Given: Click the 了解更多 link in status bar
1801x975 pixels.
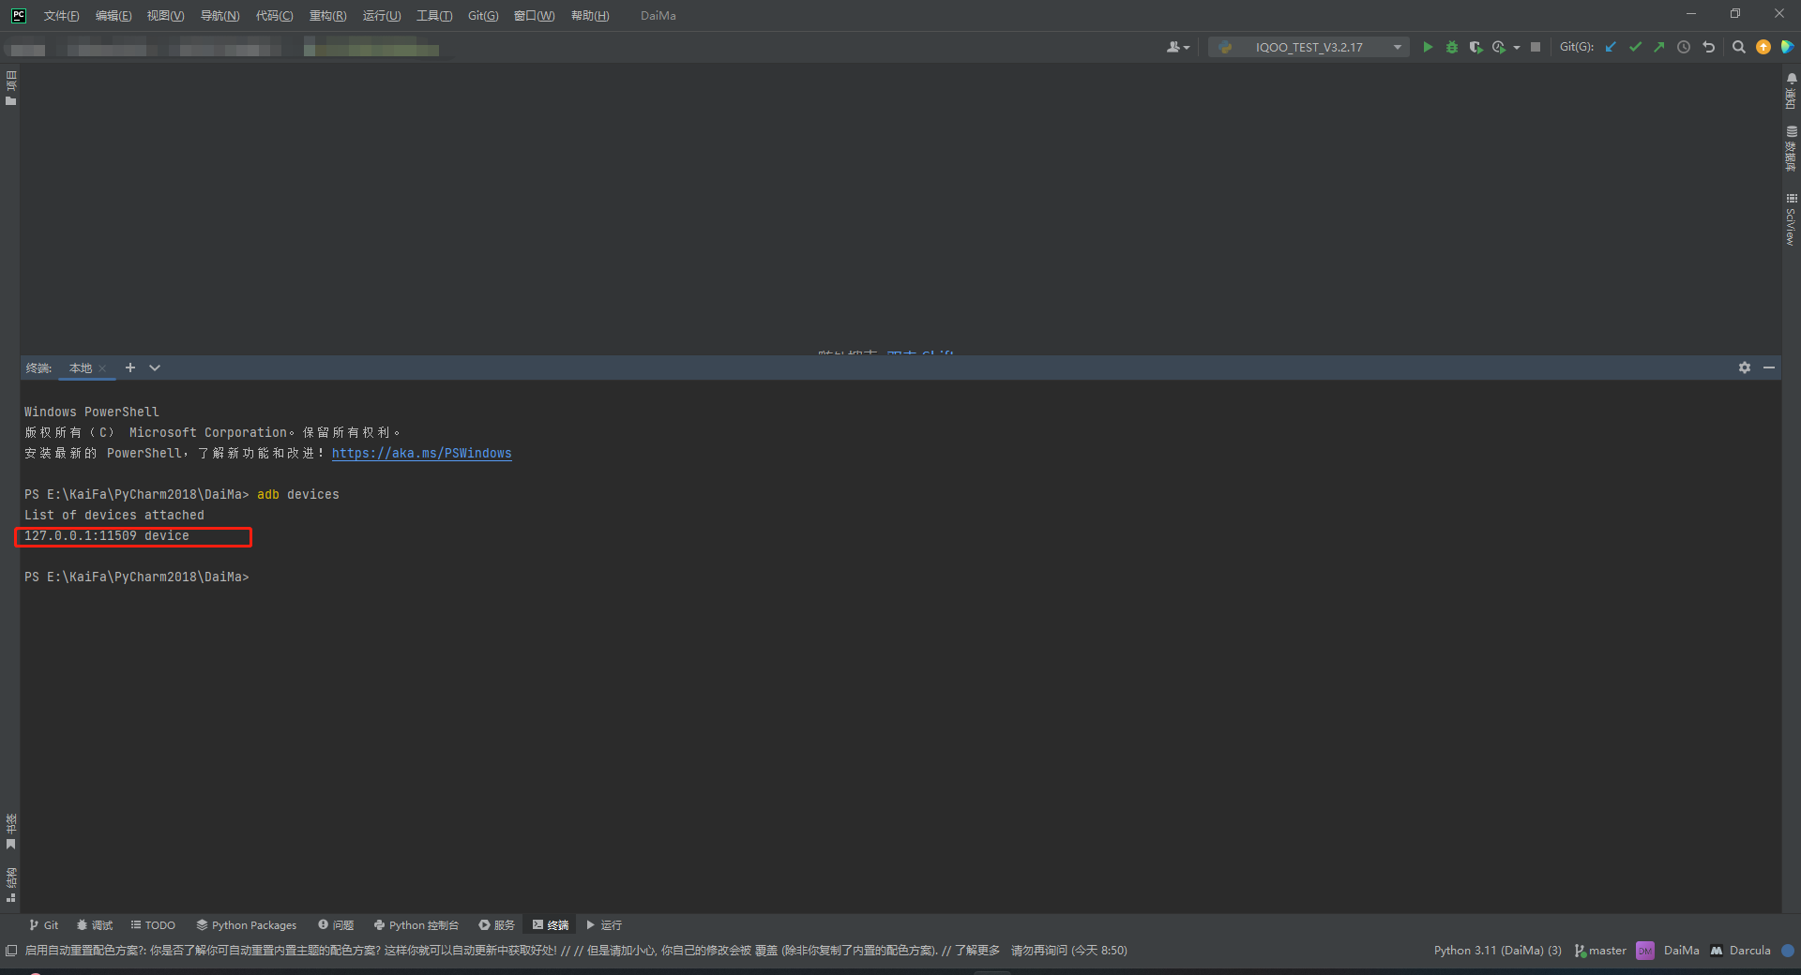Looking at the screenshot, I should [x=976, y=950].
